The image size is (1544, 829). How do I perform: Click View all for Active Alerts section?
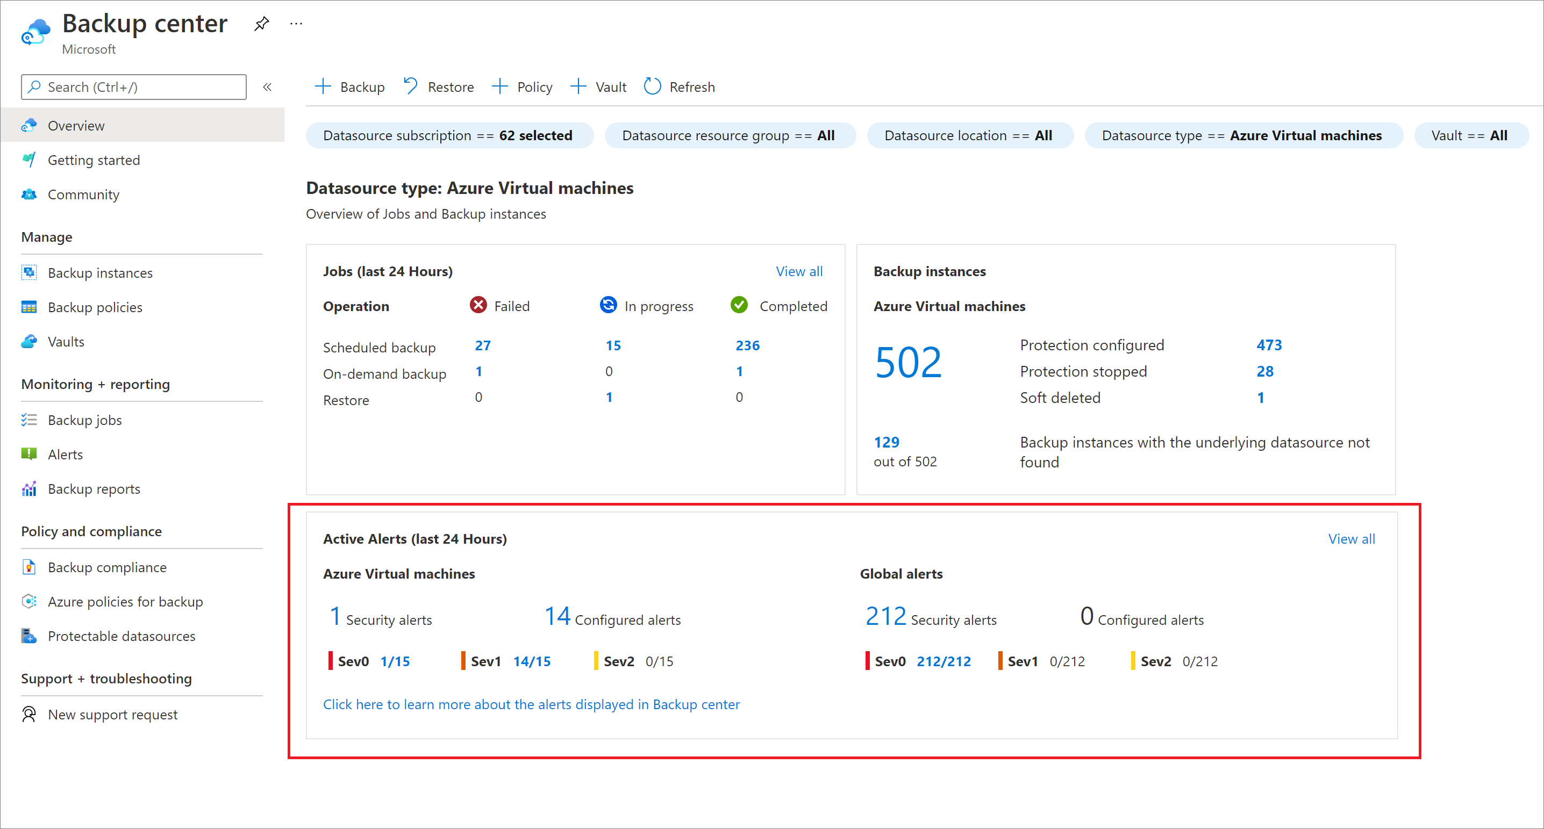pyautogui.click(x=1352, y=539)
